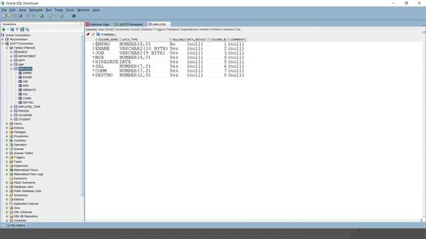Click the Sequences folder icon
Image resolution: width=426 pixels, height=239 pixels.
point(11,165)
